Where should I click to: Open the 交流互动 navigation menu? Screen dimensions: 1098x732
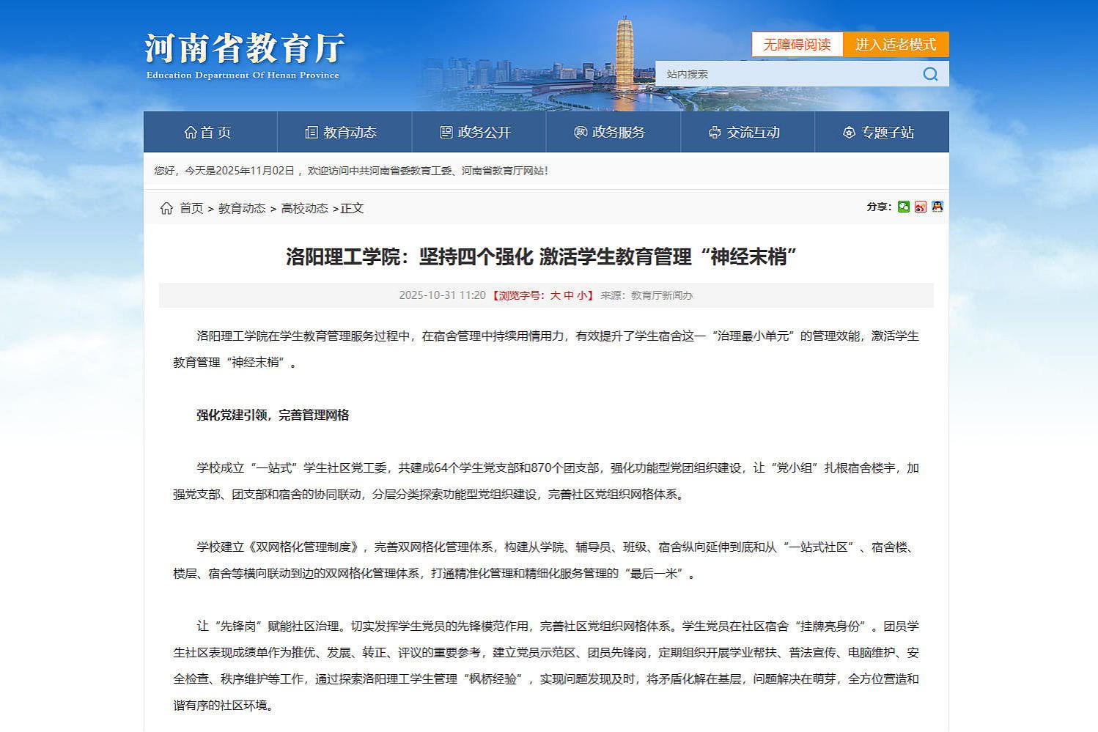point(745,133)
